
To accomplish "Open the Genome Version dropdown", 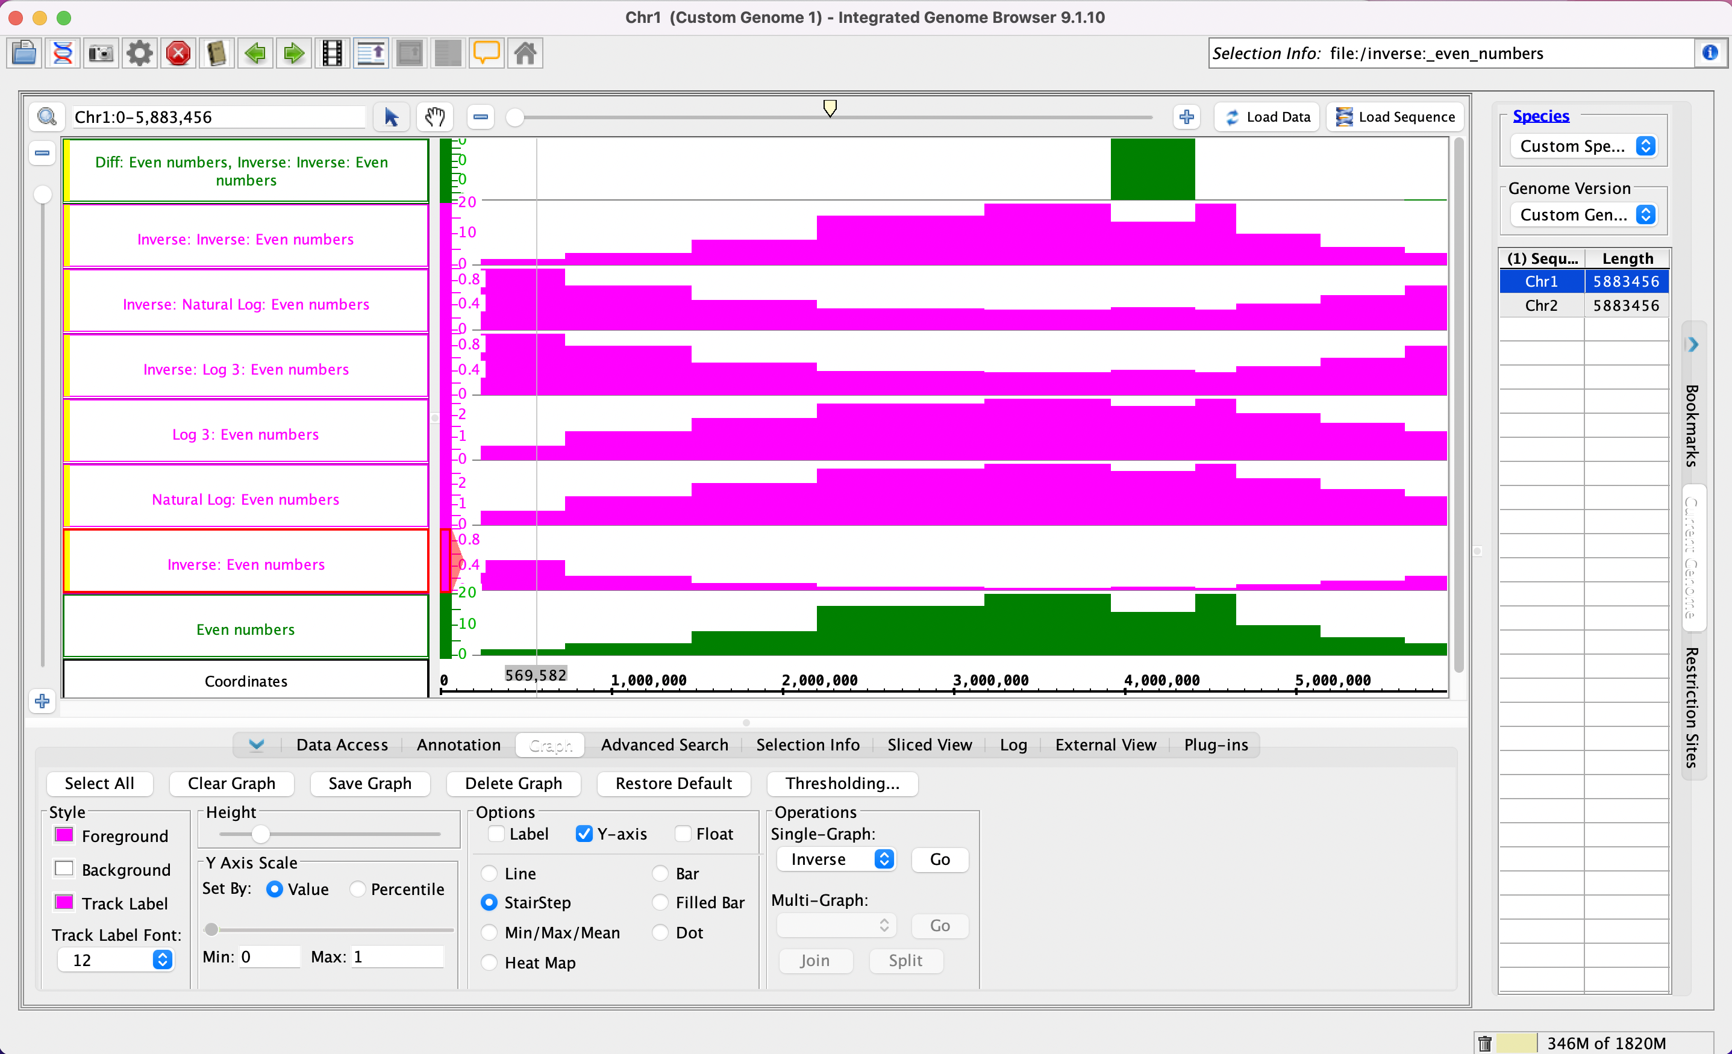I will coord(1584,215).
